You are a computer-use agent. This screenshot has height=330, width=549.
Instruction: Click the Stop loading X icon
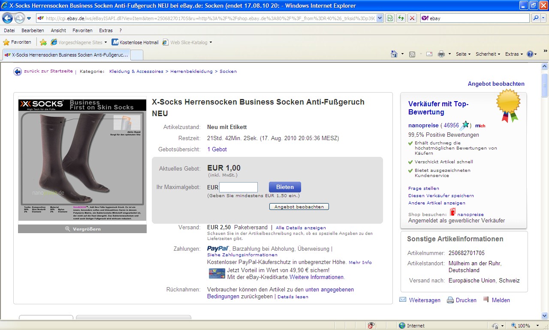coord(412,18)
